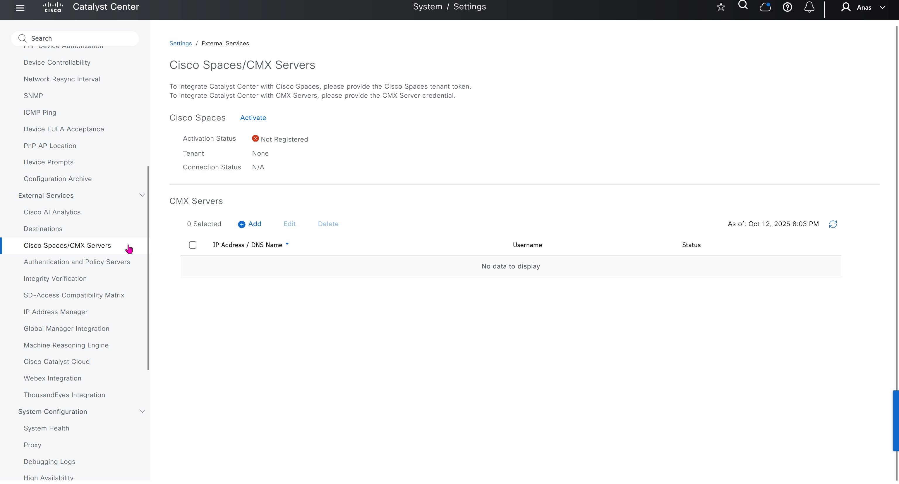Click the Cisco logo
The image size is (899, 484).
(x=53, y=7)
